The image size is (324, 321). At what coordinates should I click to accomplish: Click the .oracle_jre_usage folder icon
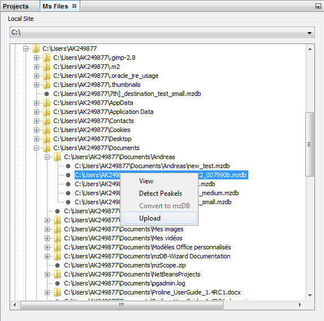[x=46, y=76]
